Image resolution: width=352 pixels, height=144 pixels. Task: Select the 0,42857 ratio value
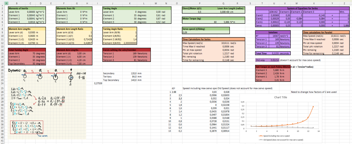[87, 43]
